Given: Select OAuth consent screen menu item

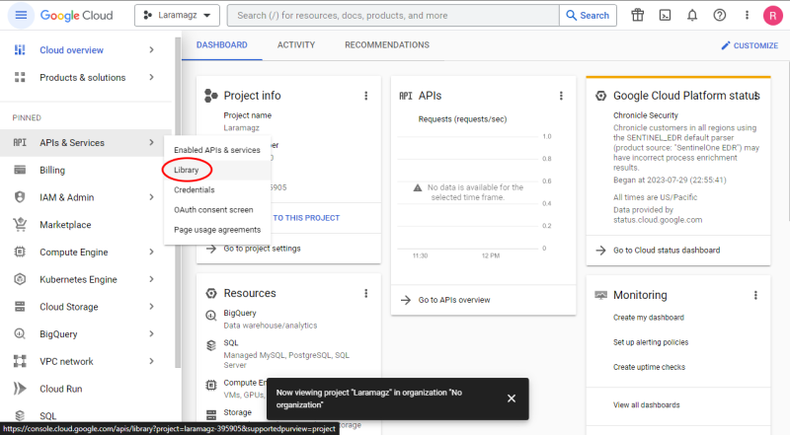Looking at the screenshot, I should (217, 209).
